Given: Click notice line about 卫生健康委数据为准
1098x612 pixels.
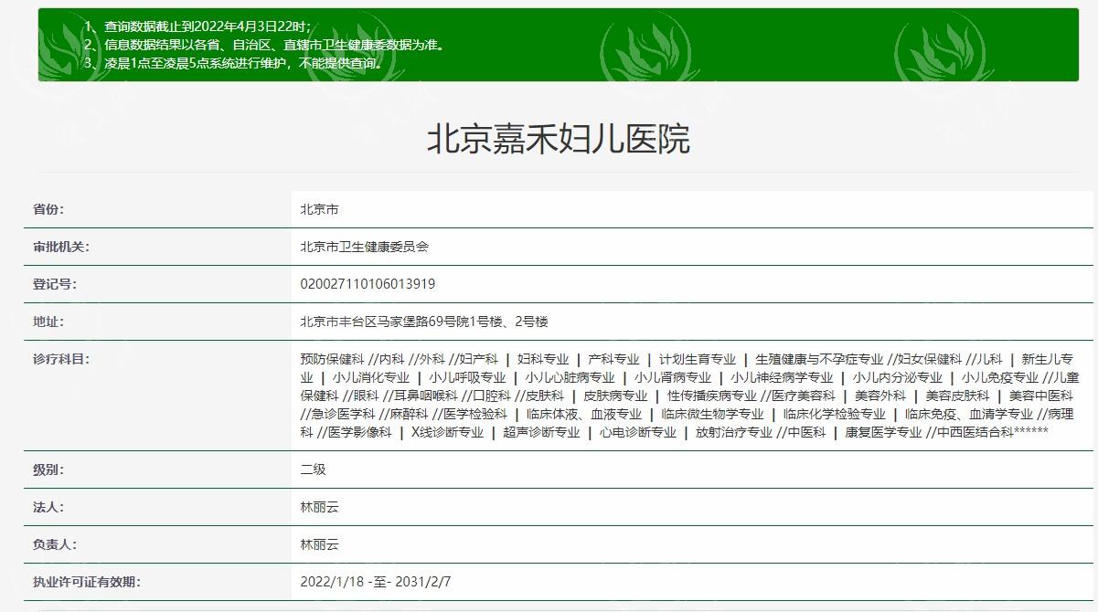Looking at the screenshot, I should [x=264, y=45].
